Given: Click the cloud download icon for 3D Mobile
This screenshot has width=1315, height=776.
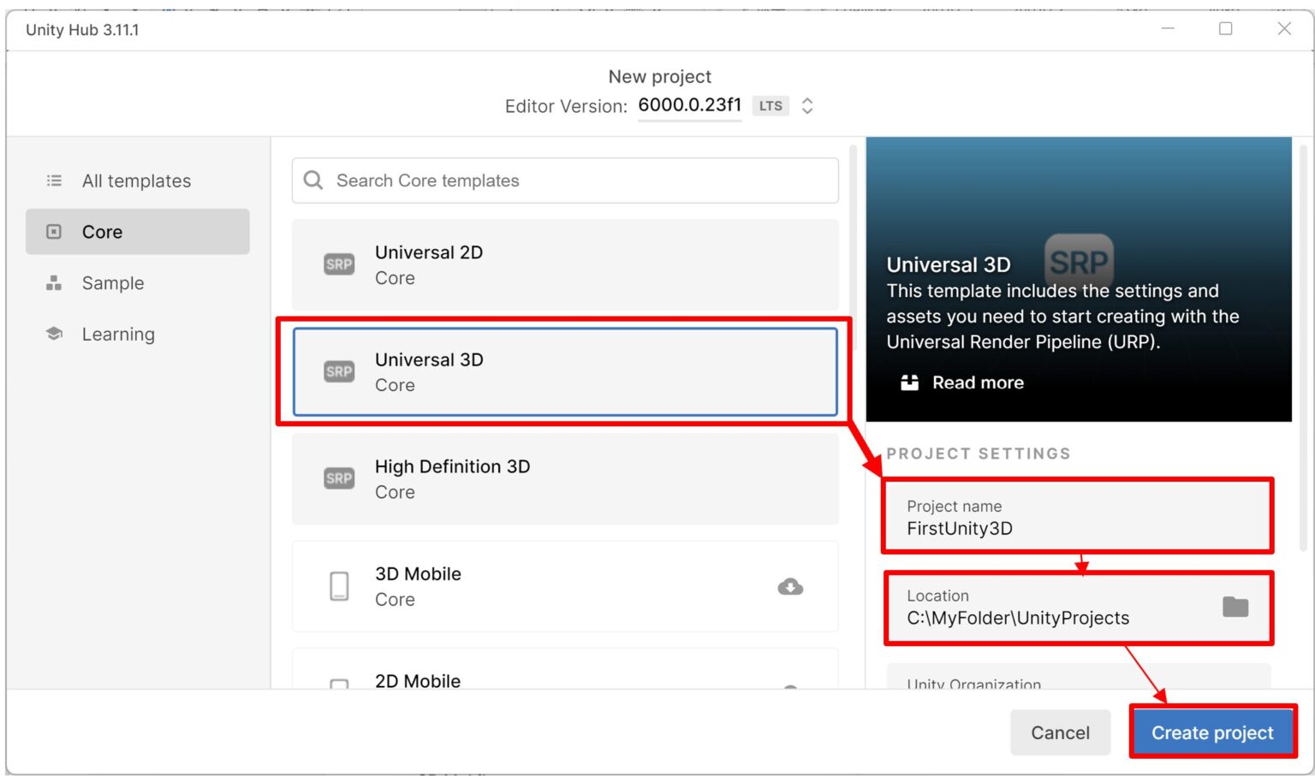Looking at the screenshot, I should 789,587.
